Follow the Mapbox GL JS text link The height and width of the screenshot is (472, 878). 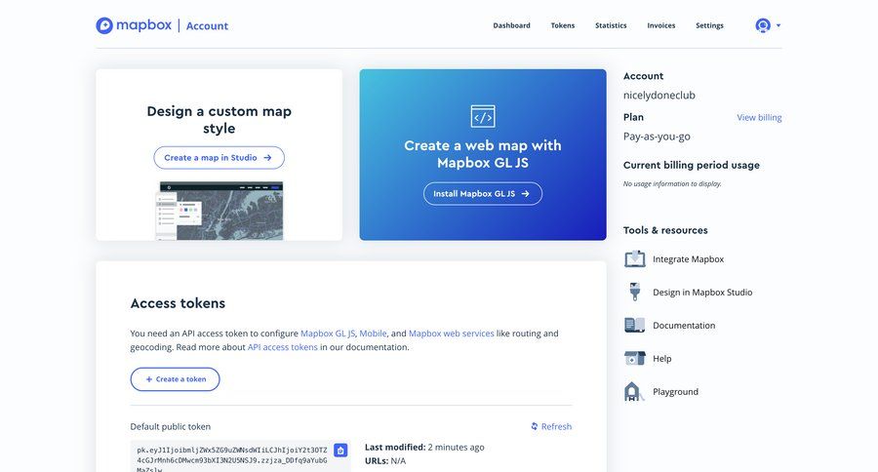pos(328,334)
